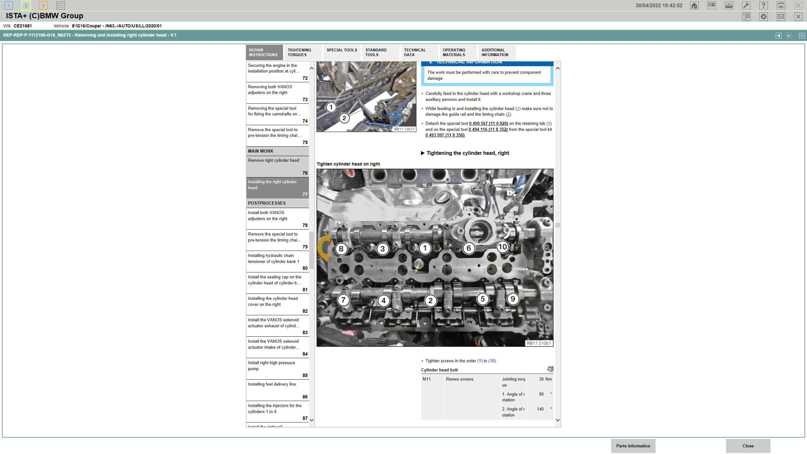
Task: Close the repair document with teal bar X
Action: [x=802, y=36]
